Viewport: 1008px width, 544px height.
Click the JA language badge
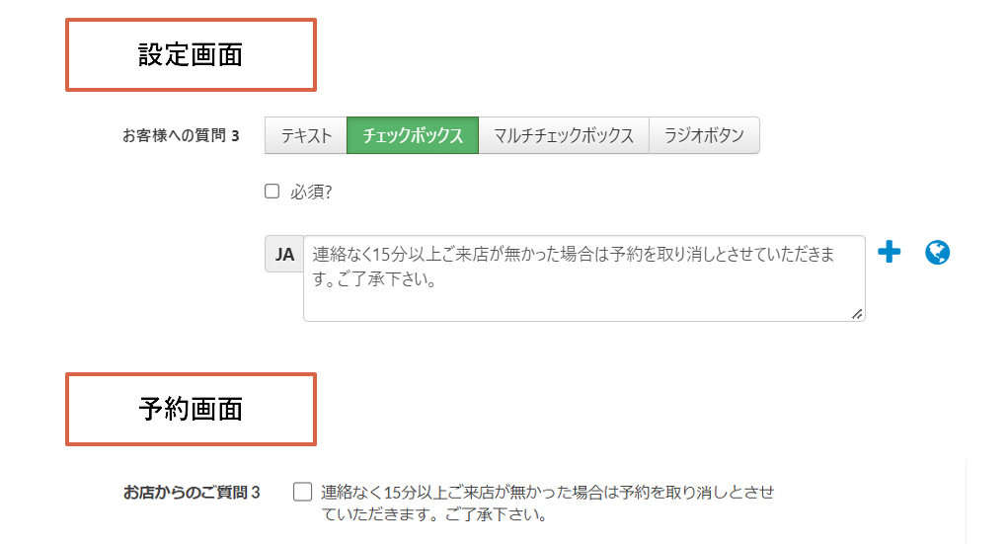[x=284, y=254]
